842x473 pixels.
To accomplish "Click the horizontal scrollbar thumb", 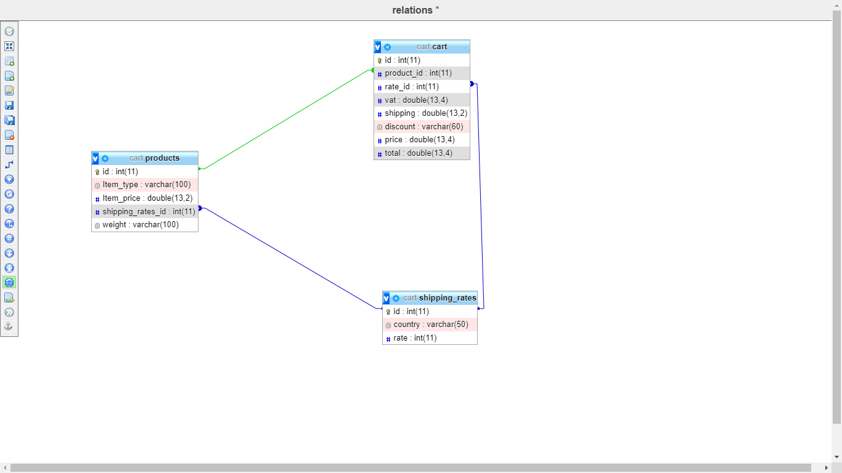I will pos(411,468).
